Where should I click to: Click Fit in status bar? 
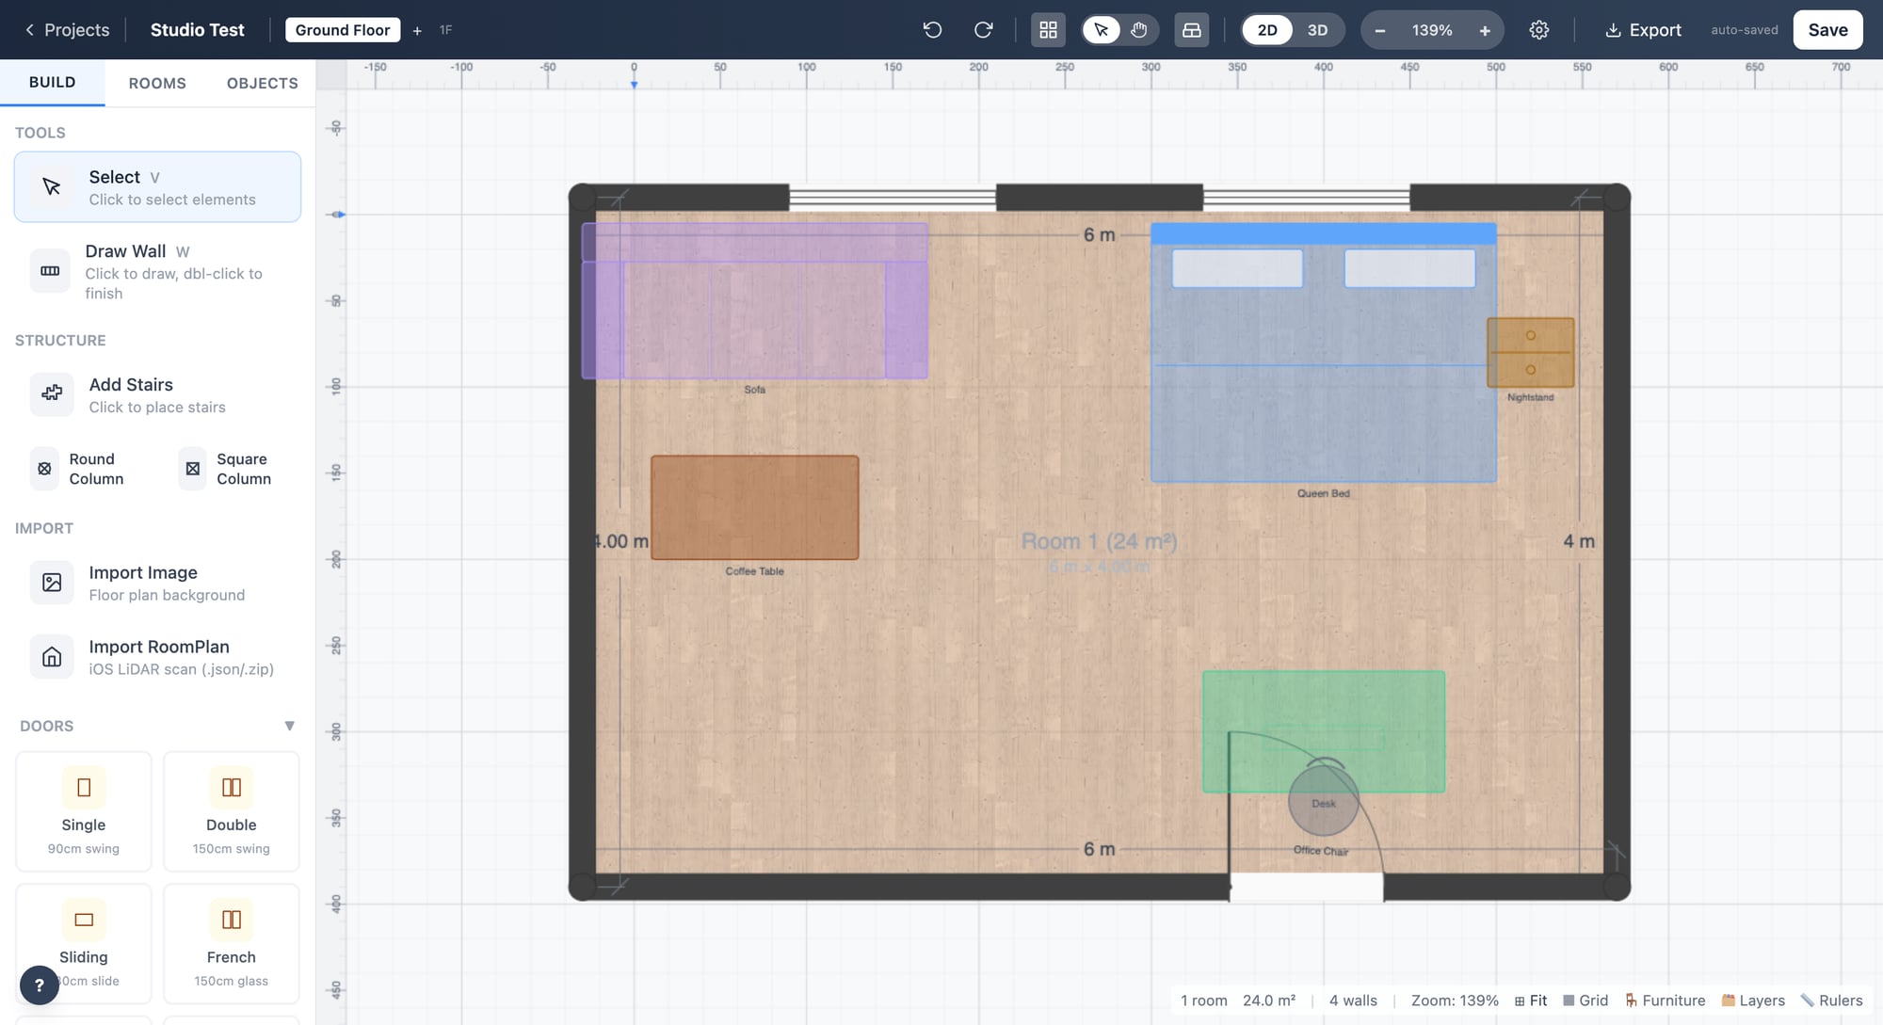tap(1531, 1001)
